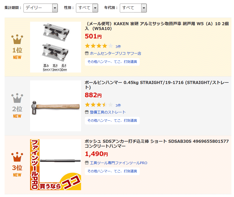The height and width of the screenshot is (197, 234).
Task: Click the star rating of KAKEN product
Action: click(99, 46)
